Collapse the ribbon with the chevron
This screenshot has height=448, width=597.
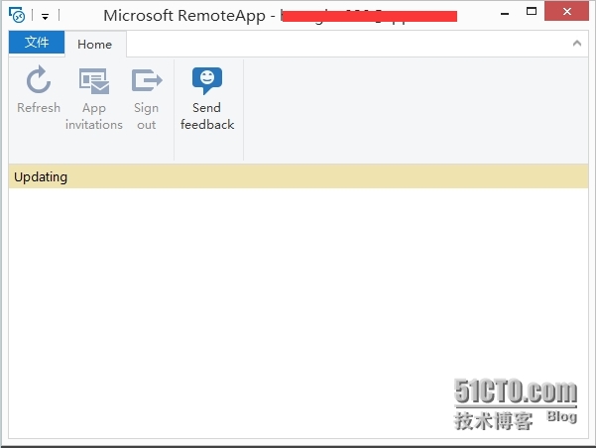point(577,44)
